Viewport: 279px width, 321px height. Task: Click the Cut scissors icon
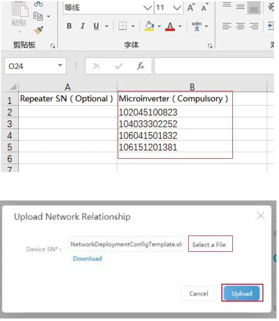39,3
